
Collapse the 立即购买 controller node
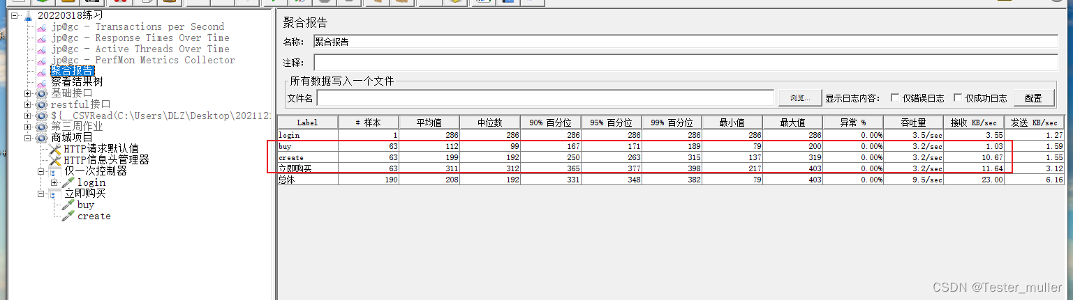pyautogui.click(x=41, y=194)
